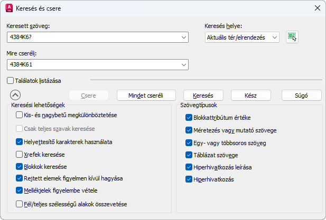Uncheck Blokkattribútum értéke text type
Viewport: 326px width, 220px height.
(189, 118)
